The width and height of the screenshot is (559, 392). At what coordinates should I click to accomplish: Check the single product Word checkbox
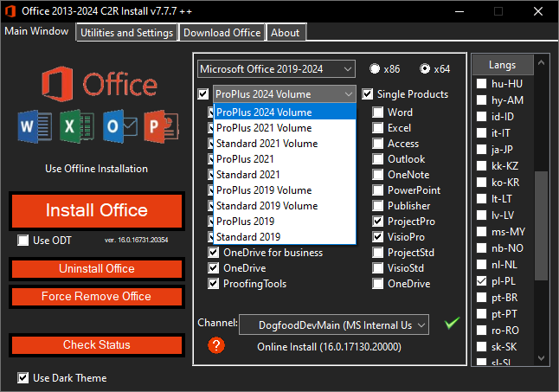(x=377, y=112)
